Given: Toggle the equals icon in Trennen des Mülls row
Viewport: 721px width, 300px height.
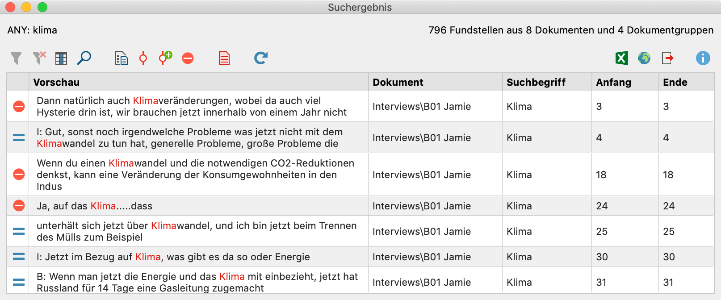Looking at the screenshot, I should 19,231.
